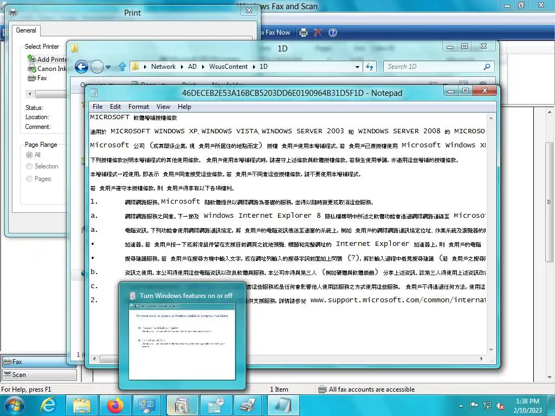Click printer list scroll left arrow

click(x=30, y=94)
